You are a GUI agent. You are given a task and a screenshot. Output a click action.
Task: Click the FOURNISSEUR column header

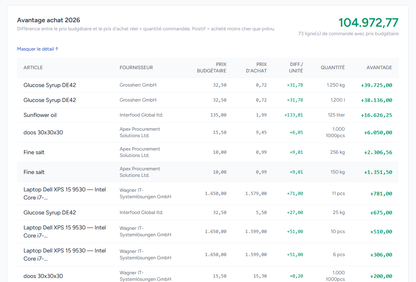tap(136, 68)
